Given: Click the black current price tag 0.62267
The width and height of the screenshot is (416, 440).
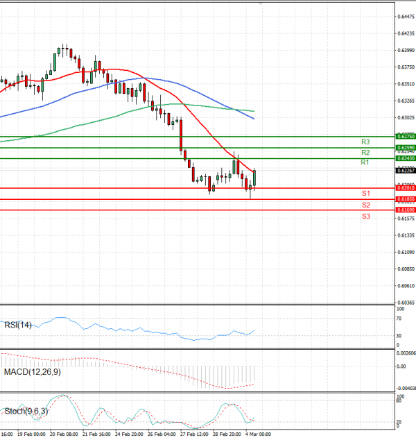Looking at the screenshot, I should point(405,170).
